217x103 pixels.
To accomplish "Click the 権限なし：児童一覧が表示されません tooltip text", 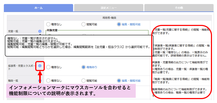I will click(32, 38).
